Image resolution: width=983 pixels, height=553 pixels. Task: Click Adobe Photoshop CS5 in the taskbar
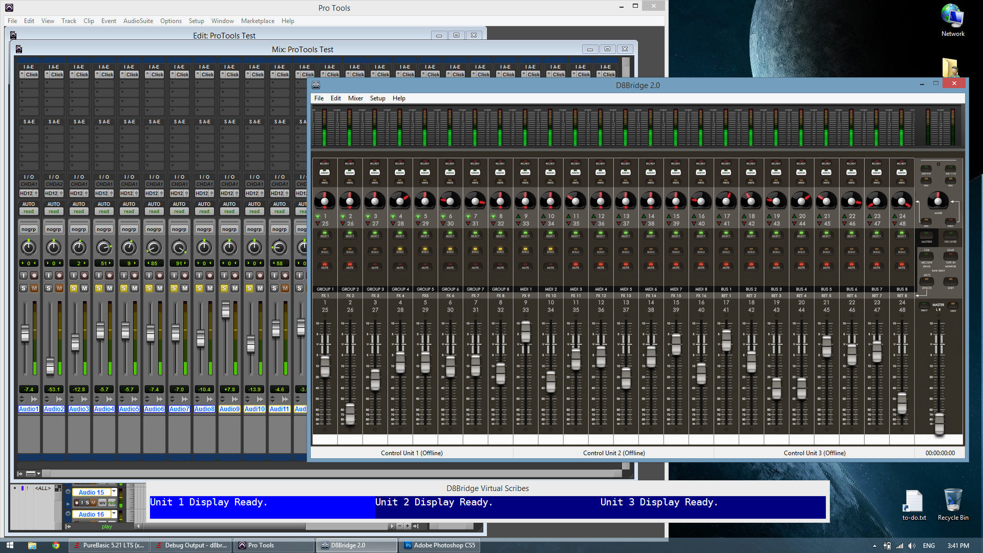click(x=440, y=545)
